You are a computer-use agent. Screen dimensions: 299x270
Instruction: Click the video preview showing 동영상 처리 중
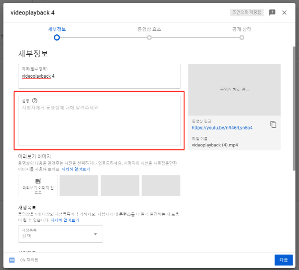pyautogui.click(x=234, y=90)
